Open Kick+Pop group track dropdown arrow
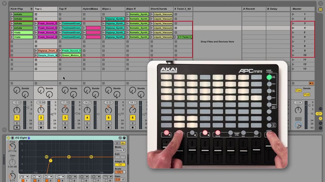This screenshot has height=182, width=325. (x=31, y=9)
